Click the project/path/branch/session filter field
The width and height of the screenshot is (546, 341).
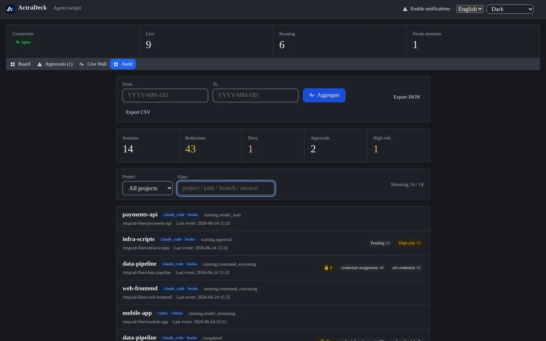point(226,188)
